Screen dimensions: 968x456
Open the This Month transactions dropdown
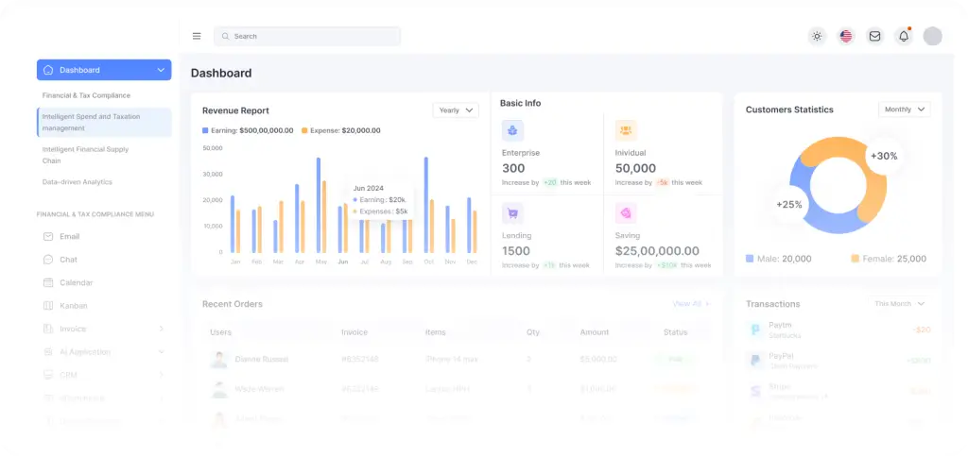pyautogui.click(x=900, y=304)
